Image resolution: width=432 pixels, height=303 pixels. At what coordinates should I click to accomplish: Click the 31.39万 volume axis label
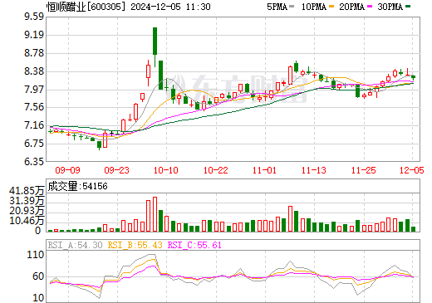tap(27, 201)
